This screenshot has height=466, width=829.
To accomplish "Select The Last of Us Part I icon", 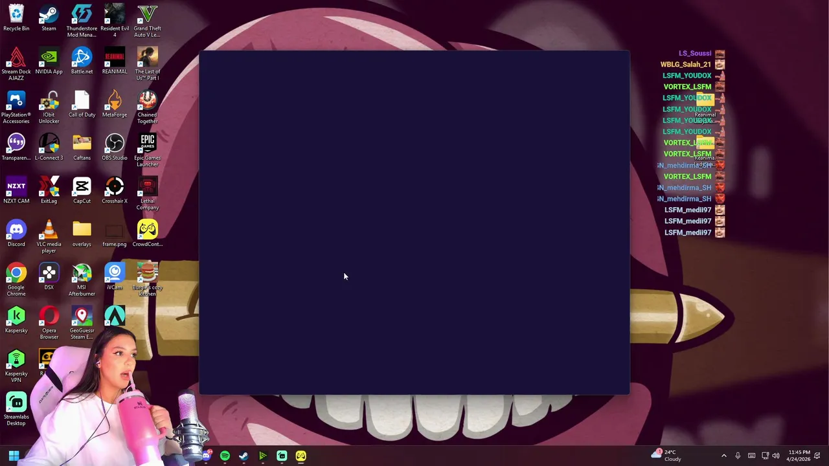I will (147, 64).
